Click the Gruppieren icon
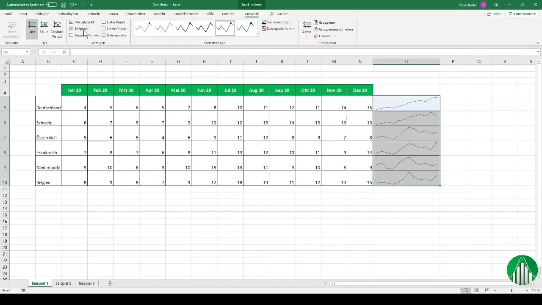 coord(316,22)
